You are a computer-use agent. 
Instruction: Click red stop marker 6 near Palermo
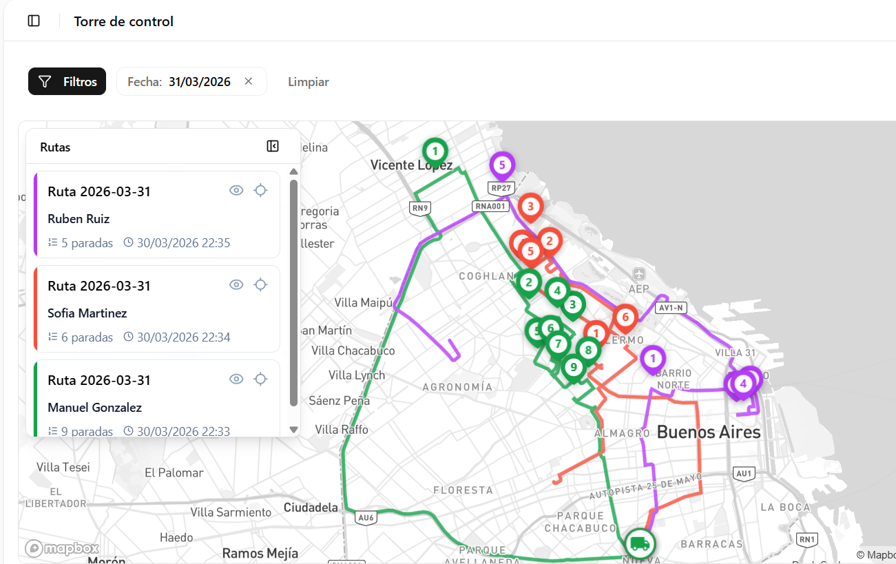click(x=625, y=317)
